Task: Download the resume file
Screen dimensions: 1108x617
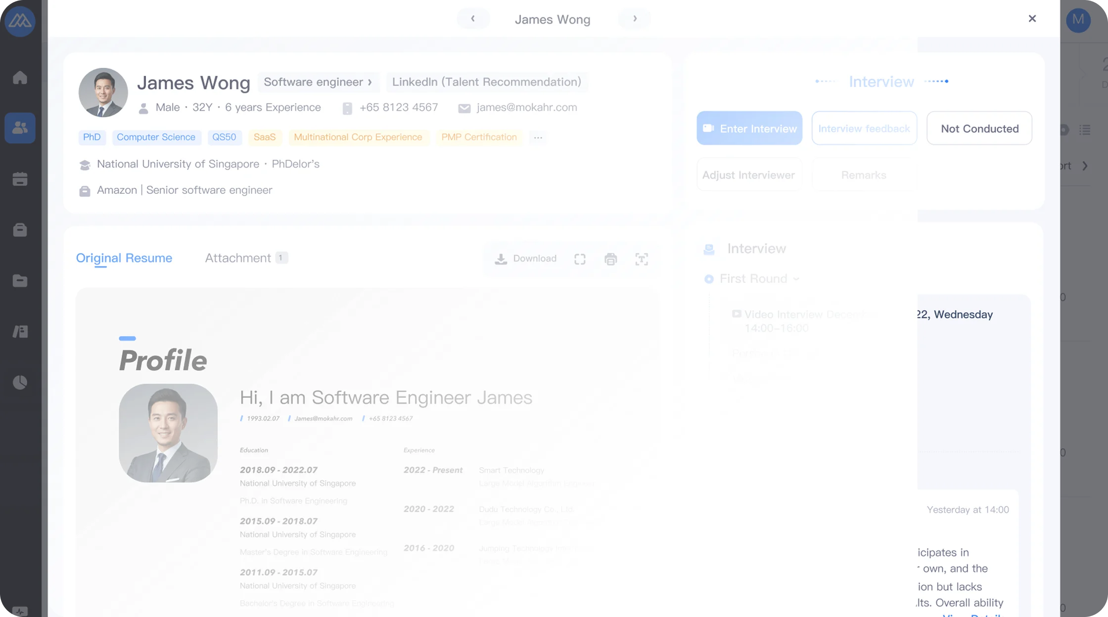Action: [525, 259]
